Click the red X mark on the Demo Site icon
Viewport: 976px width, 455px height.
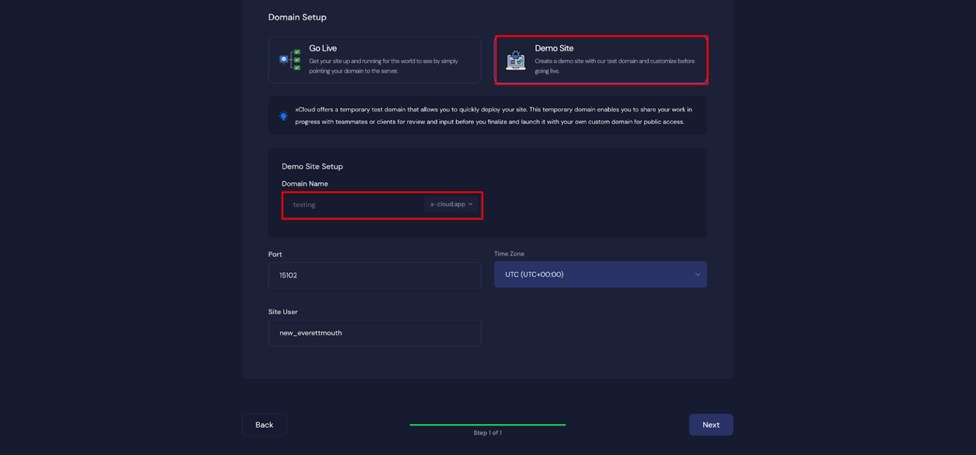(x=513, y=62)
